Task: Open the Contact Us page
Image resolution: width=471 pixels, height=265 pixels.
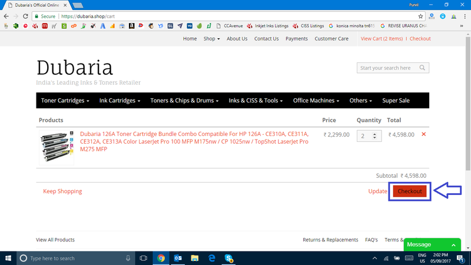Action: [267, 38]
